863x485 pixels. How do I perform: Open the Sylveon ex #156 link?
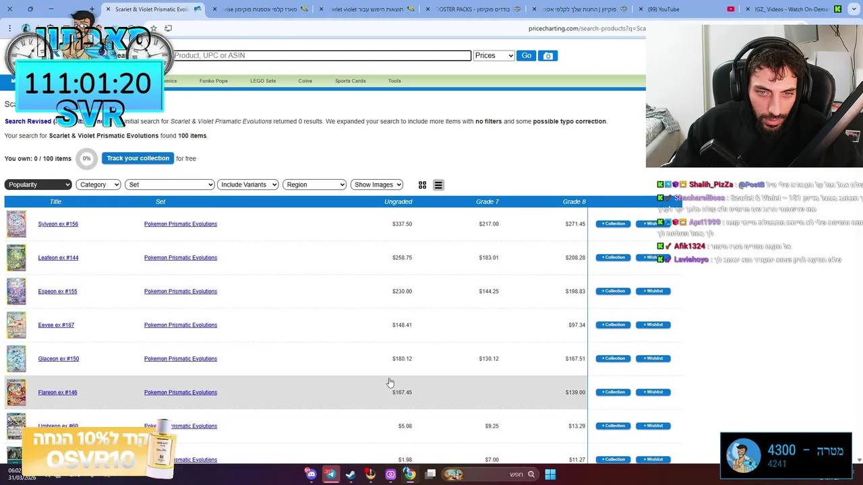58,224
